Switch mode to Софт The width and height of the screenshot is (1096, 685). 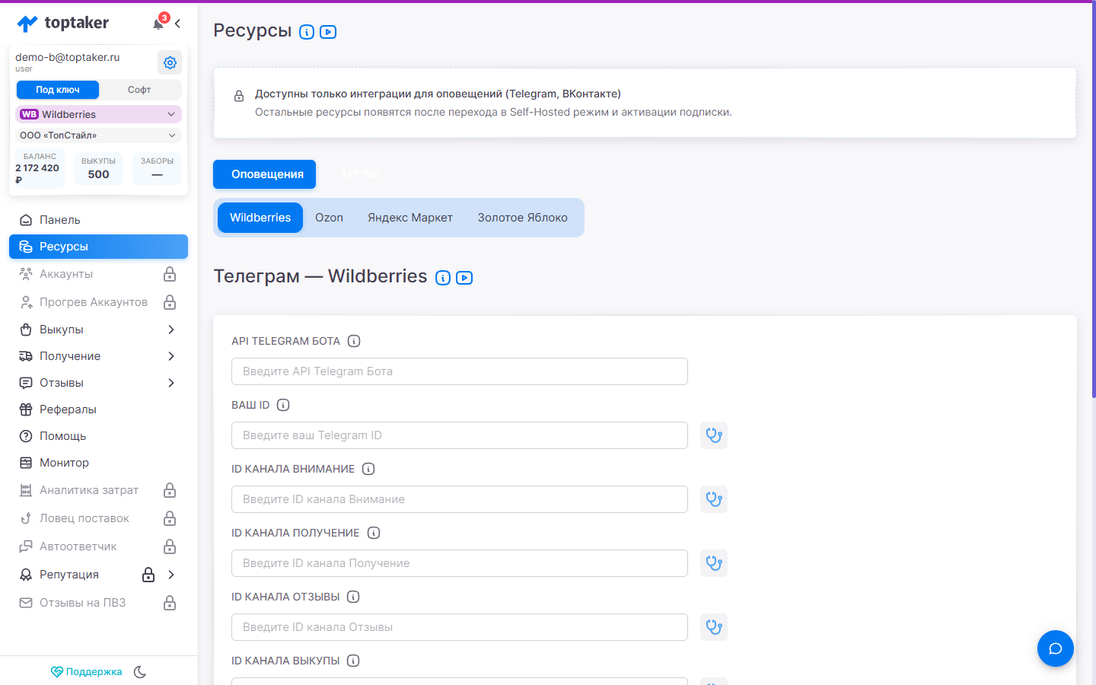point(139,90)
